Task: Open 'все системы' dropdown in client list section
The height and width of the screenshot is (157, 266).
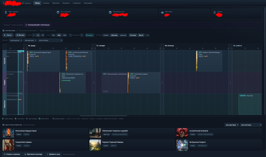Action: click(251, 125)
